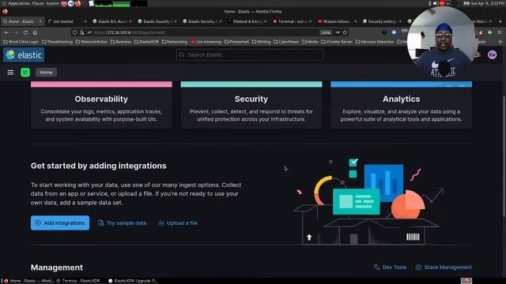Open the Elastic navigation hamburger menu
Viewport: 506px width, 284px height.
[10, 73]
